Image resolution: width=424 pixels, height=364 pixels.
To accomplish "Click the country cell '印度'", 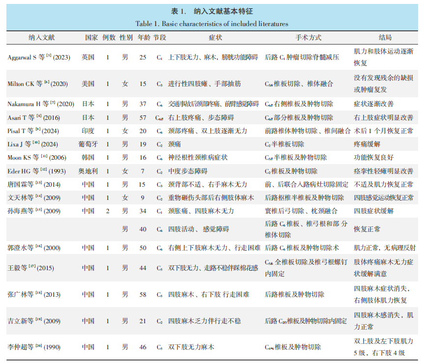I will click(x=88, y=131).
